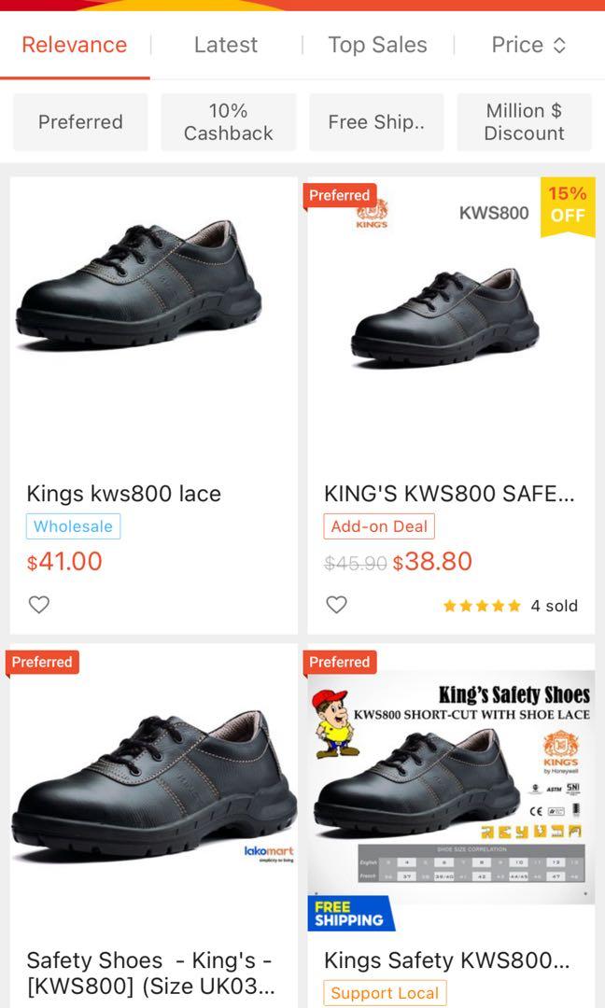The height and width of the screenshot is (1008, 605).
Task: Open the Top Sales tab
Action: coord(377,44)
